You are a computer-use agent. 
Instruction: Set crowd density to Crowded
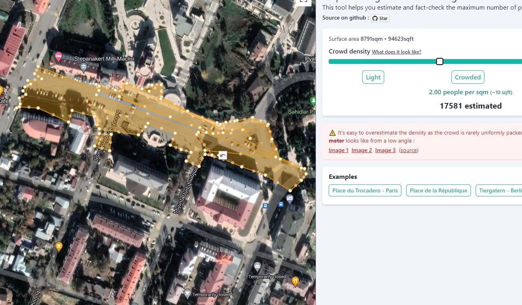click(467, 77)
